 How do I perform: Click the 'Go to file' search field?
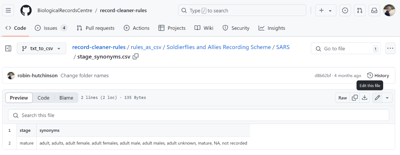coord(346,48)
